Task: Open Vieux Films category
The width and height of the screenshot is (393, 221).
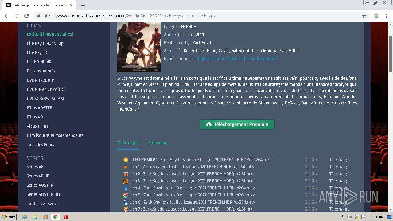Action: click(37, 126)
